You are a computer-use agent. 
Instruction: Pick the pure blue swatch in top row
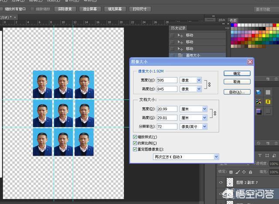[232, 25]
